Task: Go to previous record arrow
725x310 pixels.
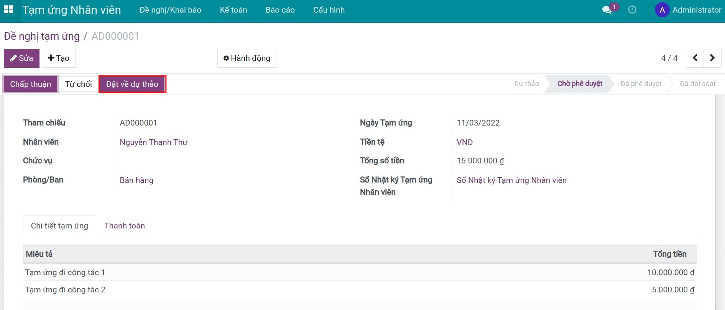Action: tap(695, 58)
